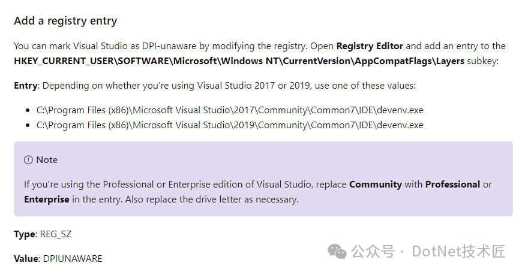Click the bold "Community" word in the note
This screenshot has width=522, height=272.
tap(375, 185)
